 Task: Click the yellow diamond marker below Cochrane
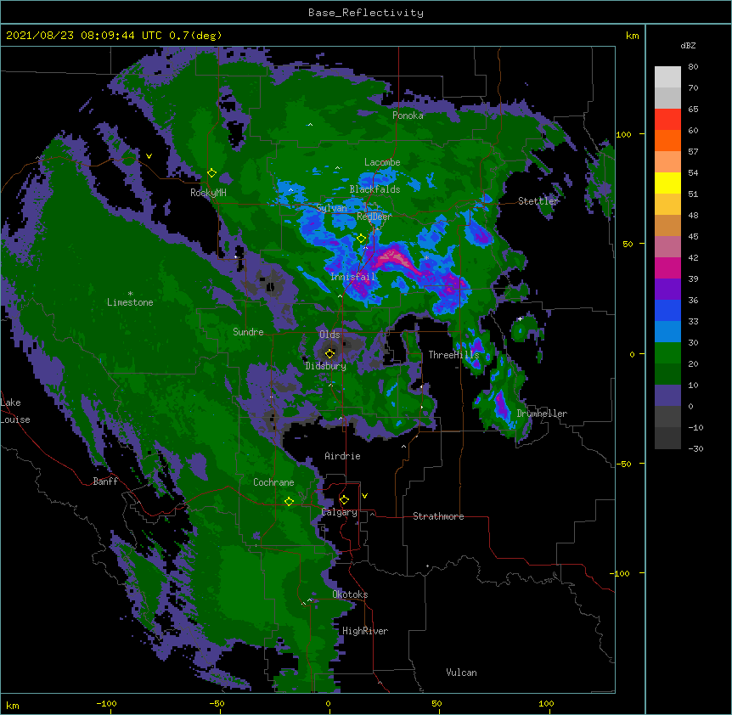(289, 501)
